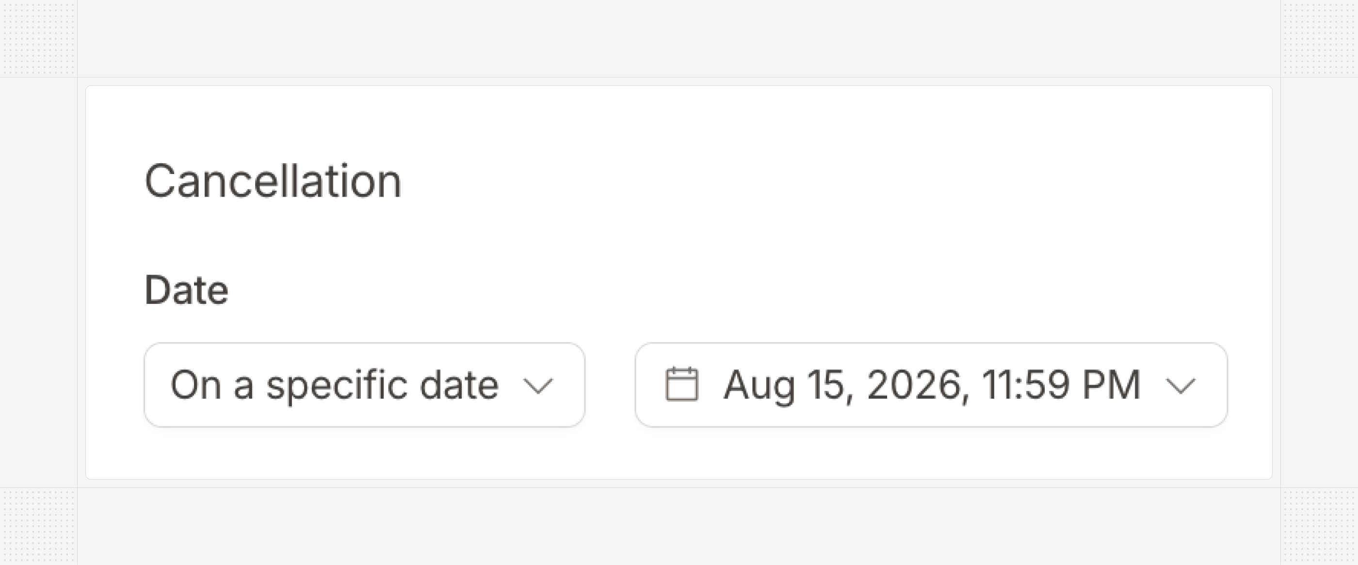
Task: Click the chevron after '11:59 PM'
Action: point(1180,386)
